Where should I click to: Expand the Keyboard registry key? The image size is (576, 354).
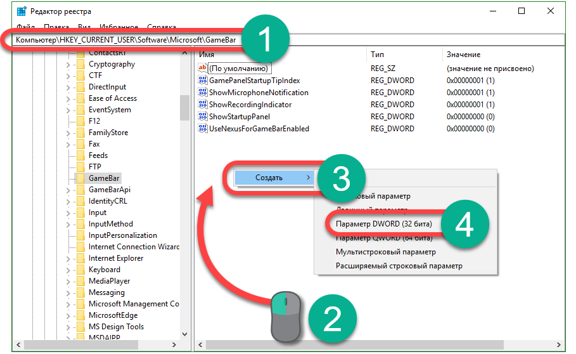pyautogui.click(x=68, y=270)
